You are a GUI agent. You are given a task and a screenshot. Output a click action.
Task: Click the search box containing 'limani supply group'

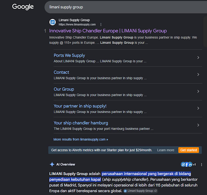coord(126,7)
